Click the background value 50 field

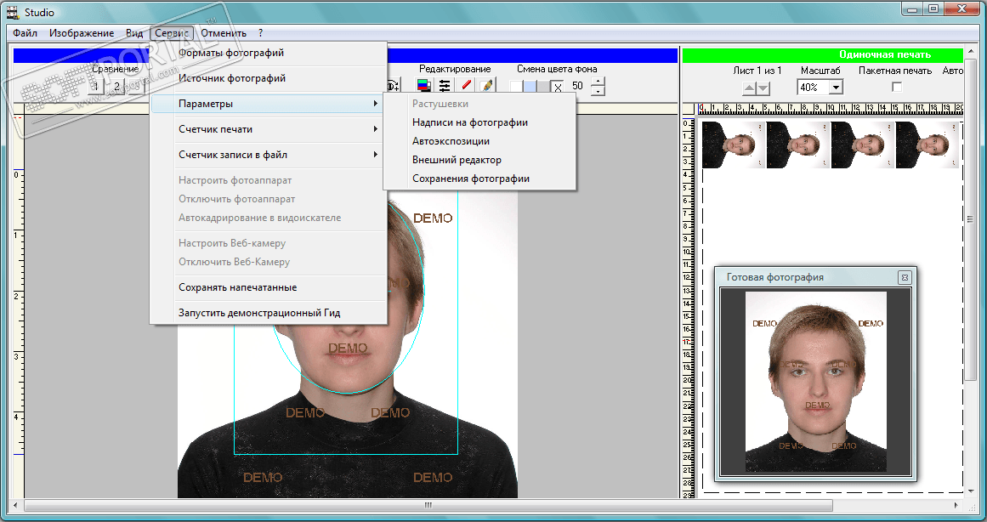tap(577, 86)
